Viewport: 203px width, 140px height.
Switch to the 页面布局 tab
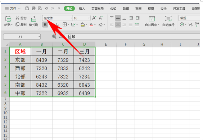(98, 9)
